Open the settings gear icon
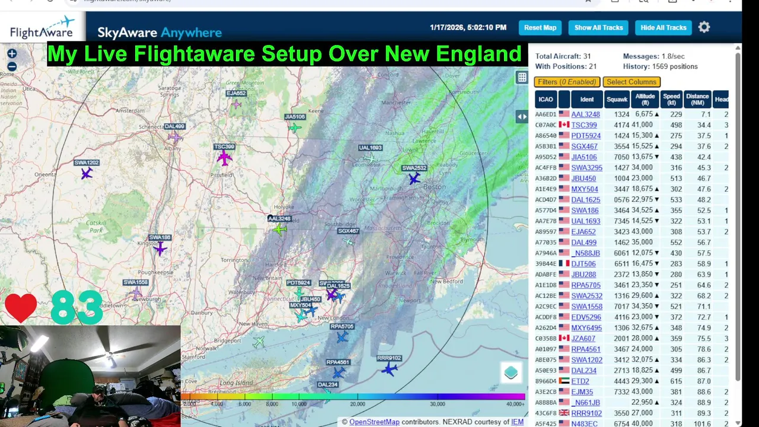This screenshot has width=759, height=427. pos(704,27)
